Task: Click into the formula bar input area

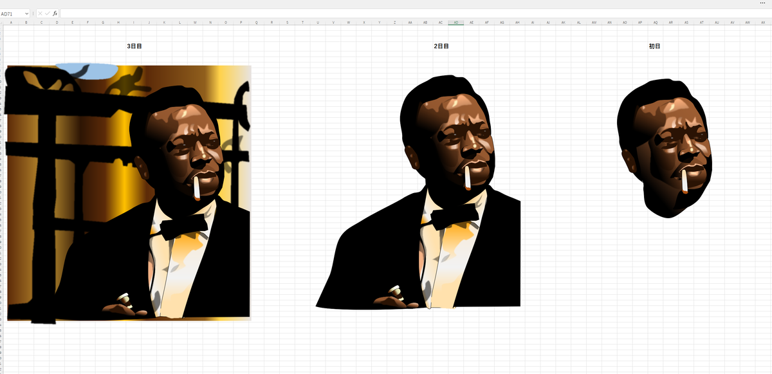Action: (x=415, y=14)
